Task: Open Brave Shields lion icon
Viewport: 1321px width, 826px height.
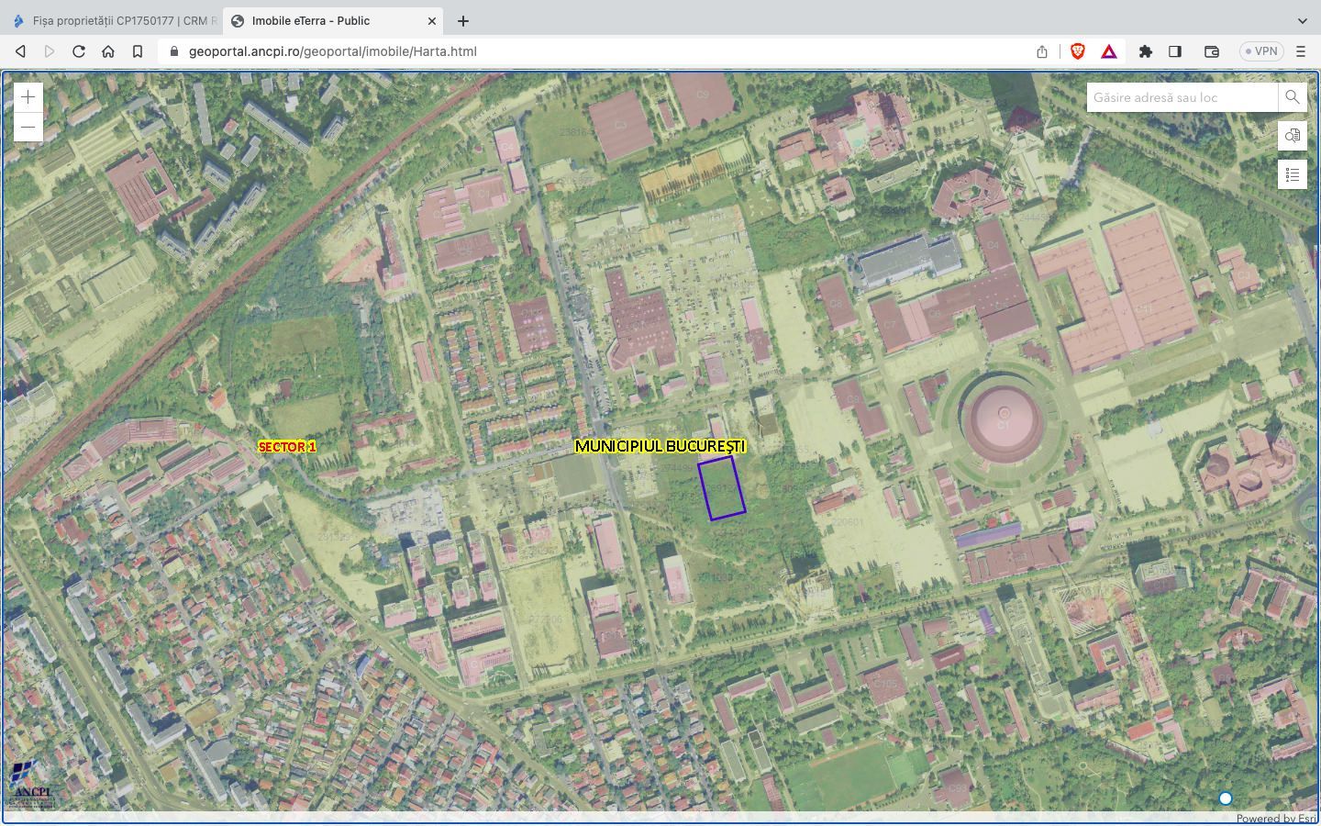Action: (x=1078, y=51)
